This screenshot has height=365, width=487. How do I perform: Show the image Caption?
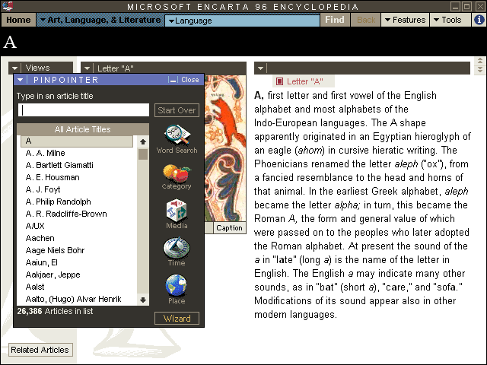click(x=229, y=228)
